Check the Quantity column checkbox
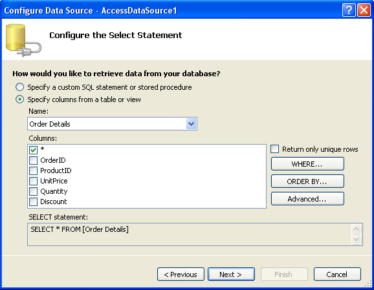Viewport: 374px width, 290px height. click(x=34, y=191)
